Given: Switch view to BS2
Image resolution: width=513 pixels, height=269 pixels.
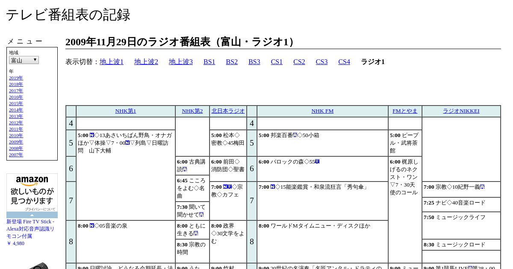Looking at the screenshot, I should 232,62.
